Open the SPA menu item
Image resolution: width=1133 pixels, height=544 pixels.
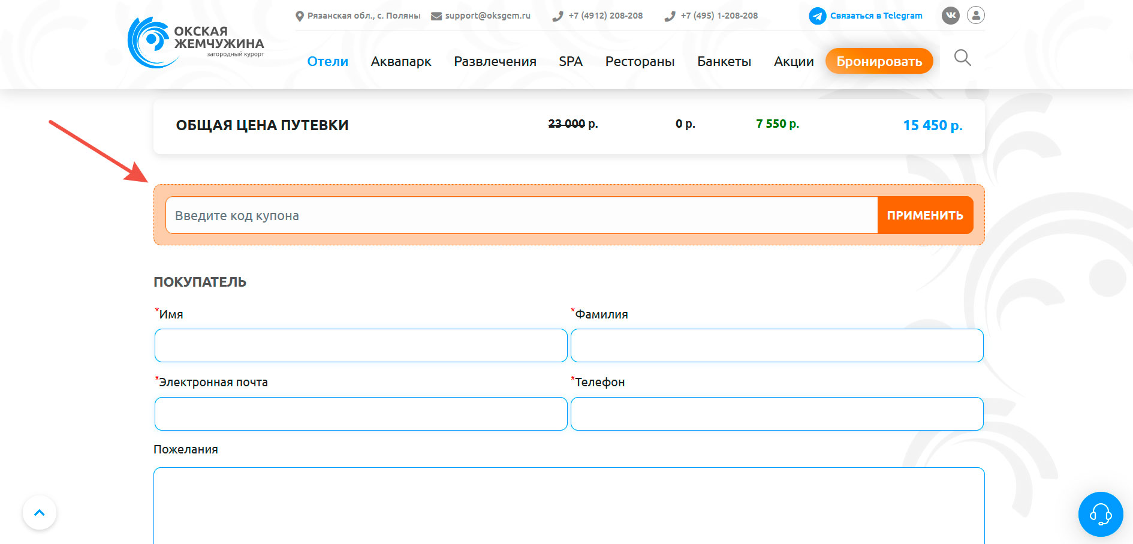click(x=571, y=61)
